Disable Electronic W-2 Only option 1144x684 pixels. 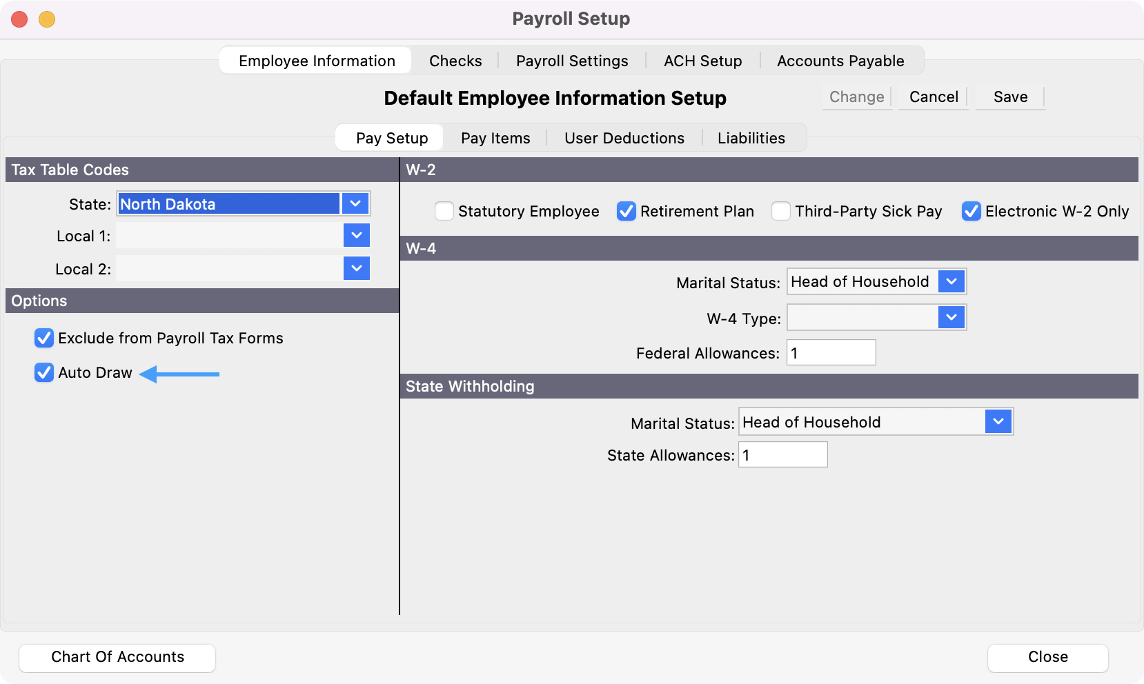click(972, 211)
